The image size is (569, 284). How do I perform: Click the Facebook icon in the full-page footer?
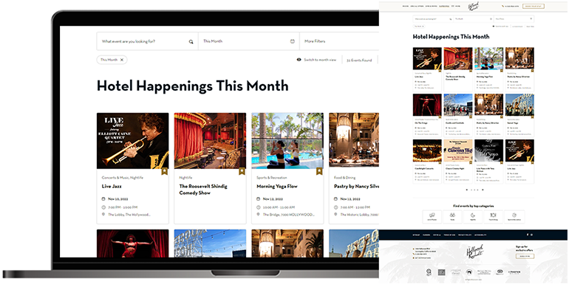[528, 235]
